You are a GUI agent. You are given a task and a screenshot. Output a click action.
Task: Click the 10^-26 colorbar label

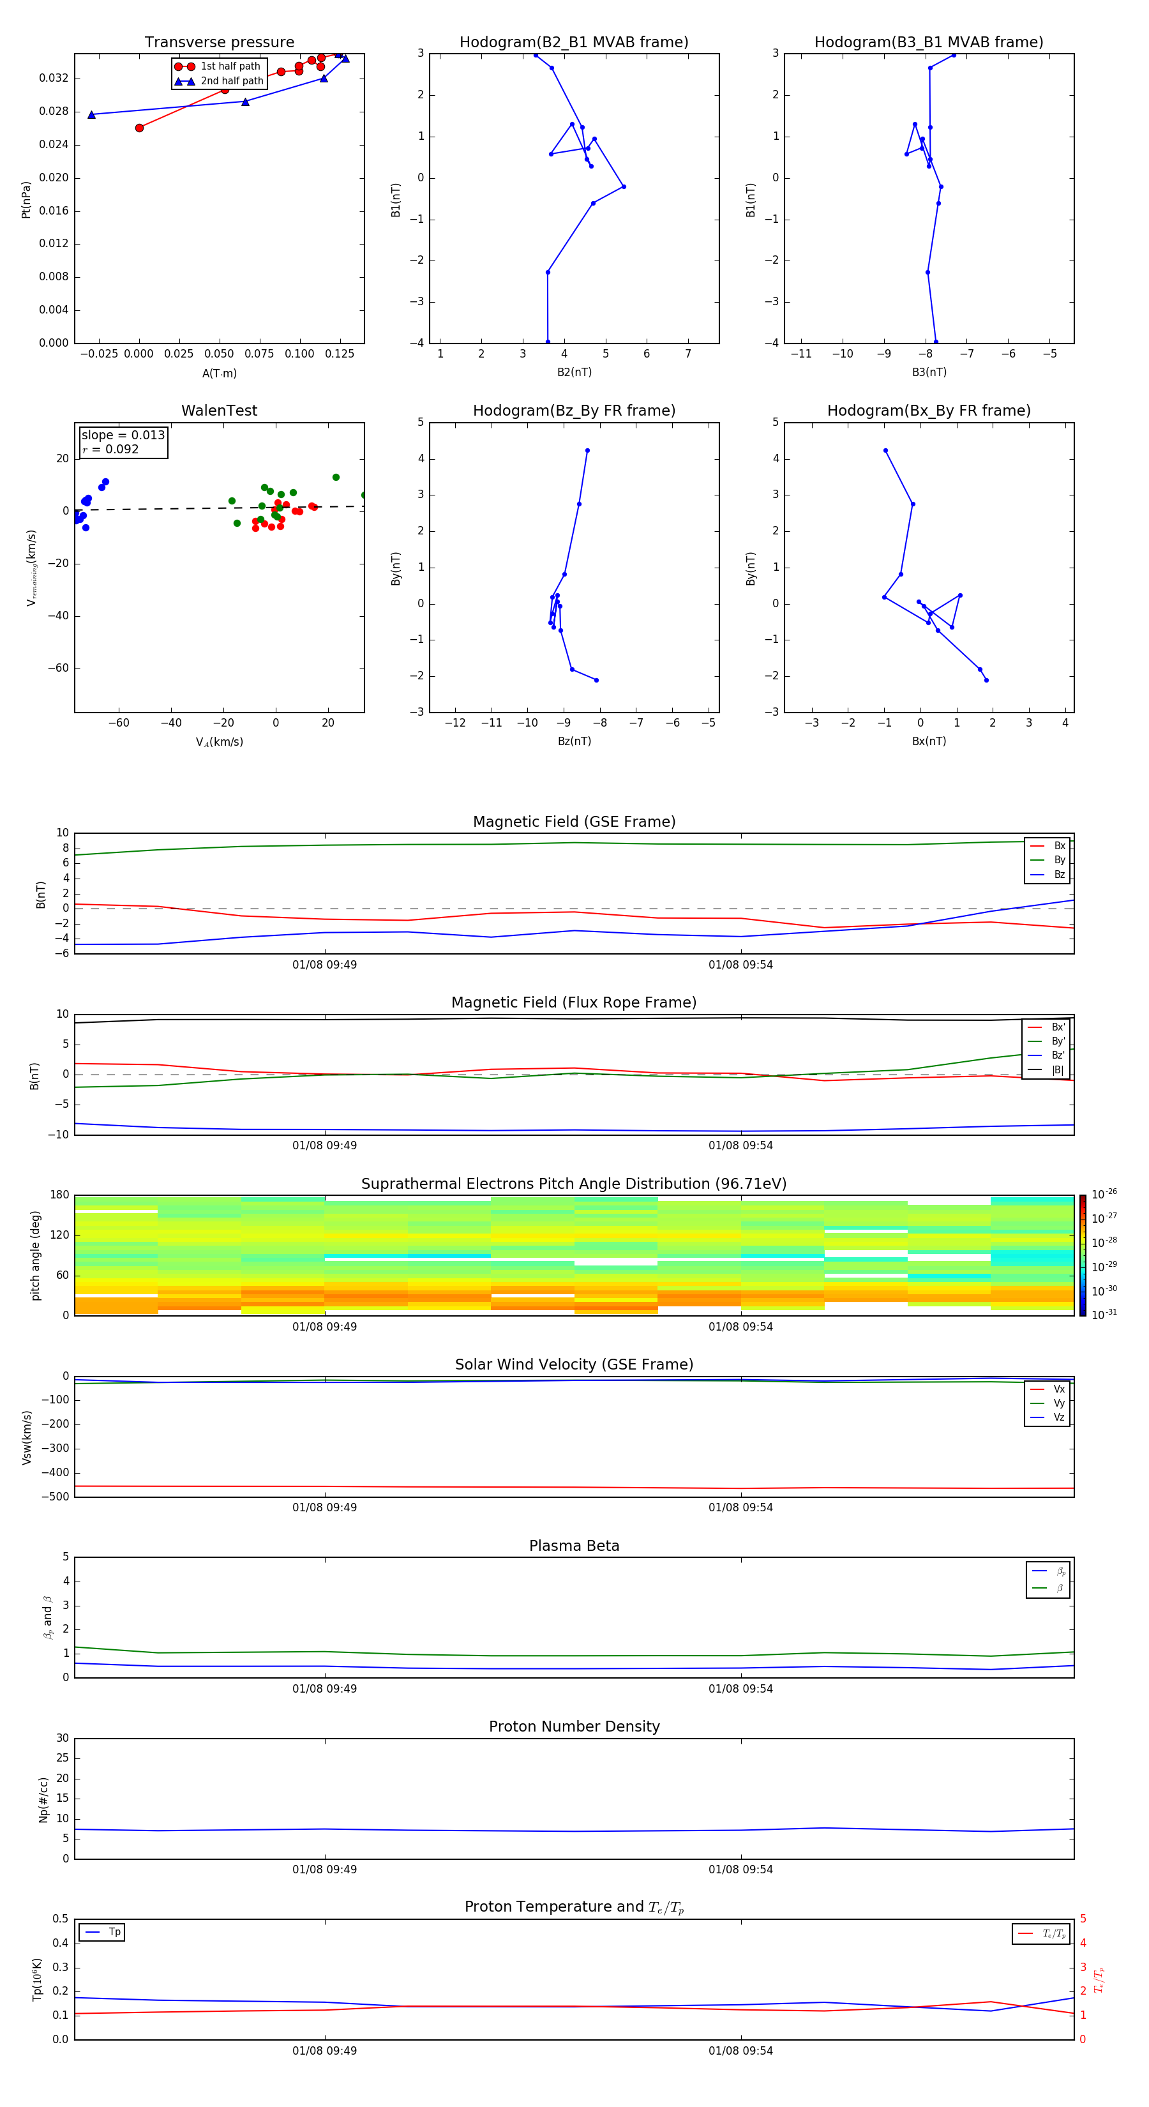1104,1194
